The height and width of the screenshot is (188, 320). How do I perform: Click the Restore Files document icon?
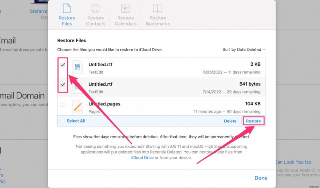coord(67,8)
